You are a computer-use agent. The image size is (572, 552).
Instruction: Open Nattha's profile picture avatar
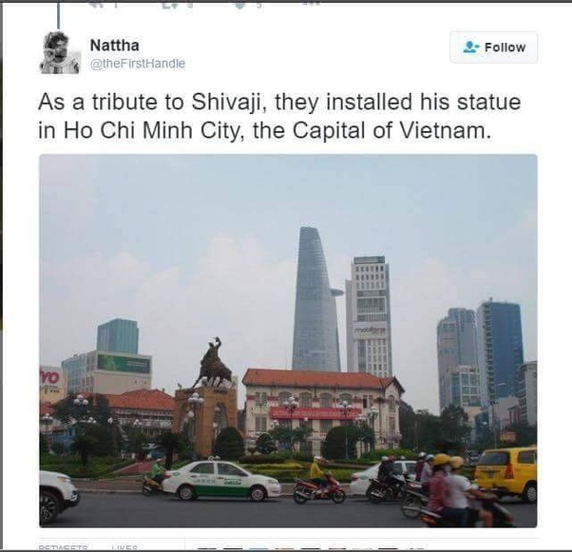tap(60, 52)
